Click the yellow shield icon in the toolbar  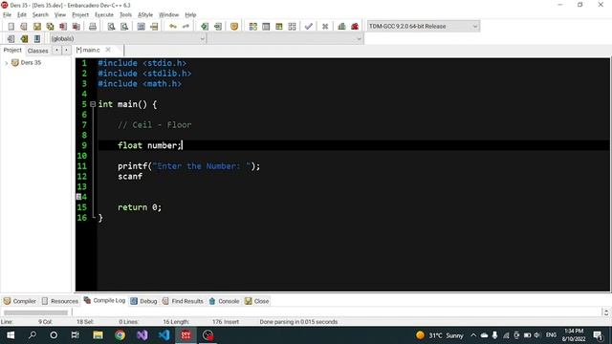click(x=234, y=27)
